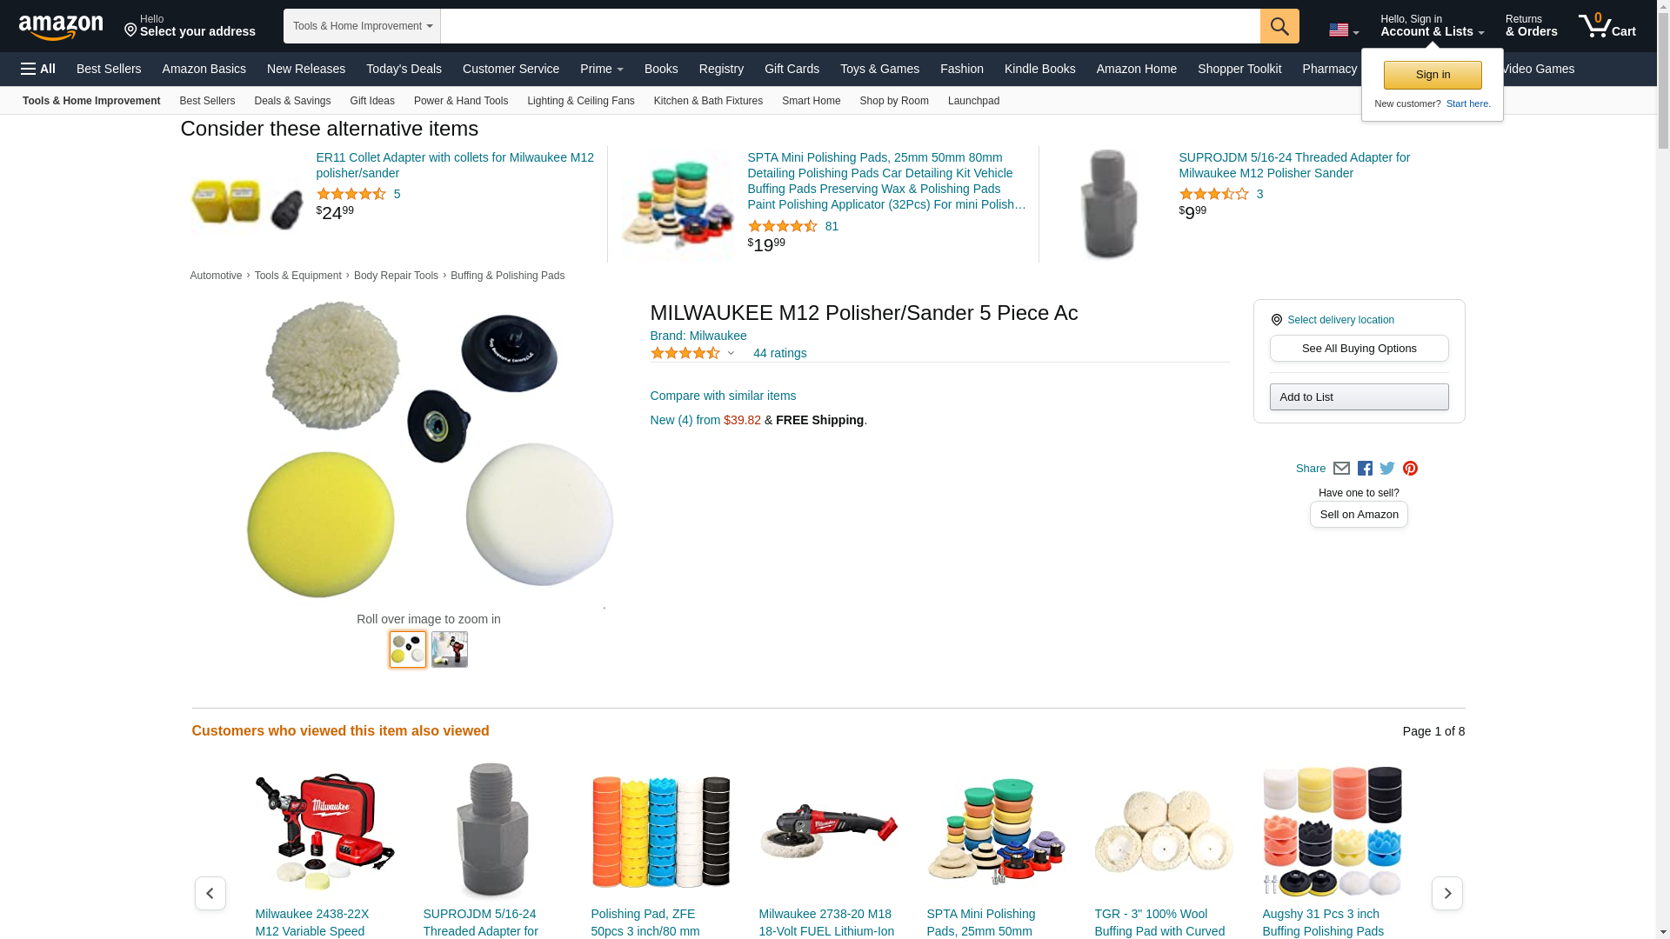Select the second product image thumbnail
Image resolution: width=1670 pixels, height=939 pixels.
[x=450, y=649]
